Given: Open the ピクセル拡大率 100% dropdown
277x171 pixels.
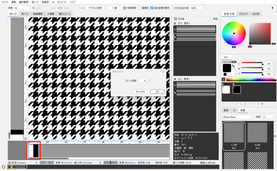Looking at the screenshot, I should point(201,8).
